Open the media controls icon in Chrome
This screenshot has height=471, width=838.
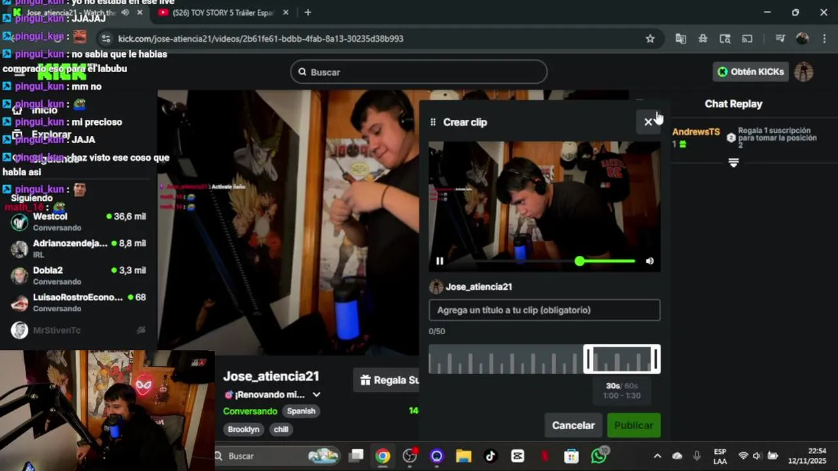pyautogui.click(x=780, y=39)
